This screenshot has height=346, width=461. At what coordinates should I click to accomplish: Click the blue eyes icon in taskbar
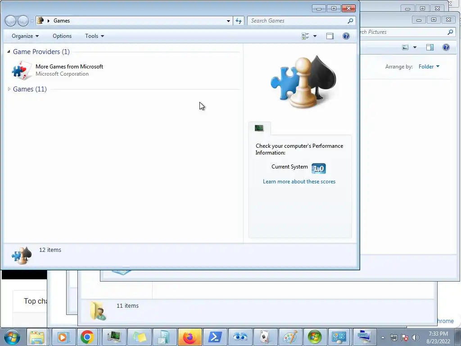[240, 337]
